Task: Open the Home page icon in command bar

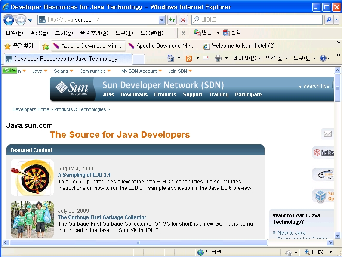Action: (171, 58)
